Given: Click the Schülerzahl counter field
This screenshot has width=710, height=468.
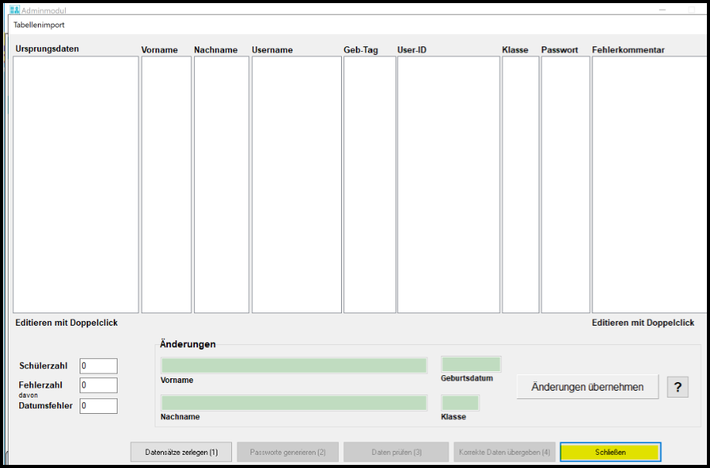Looking at the screenshot, I should click(x=98, y=366).
